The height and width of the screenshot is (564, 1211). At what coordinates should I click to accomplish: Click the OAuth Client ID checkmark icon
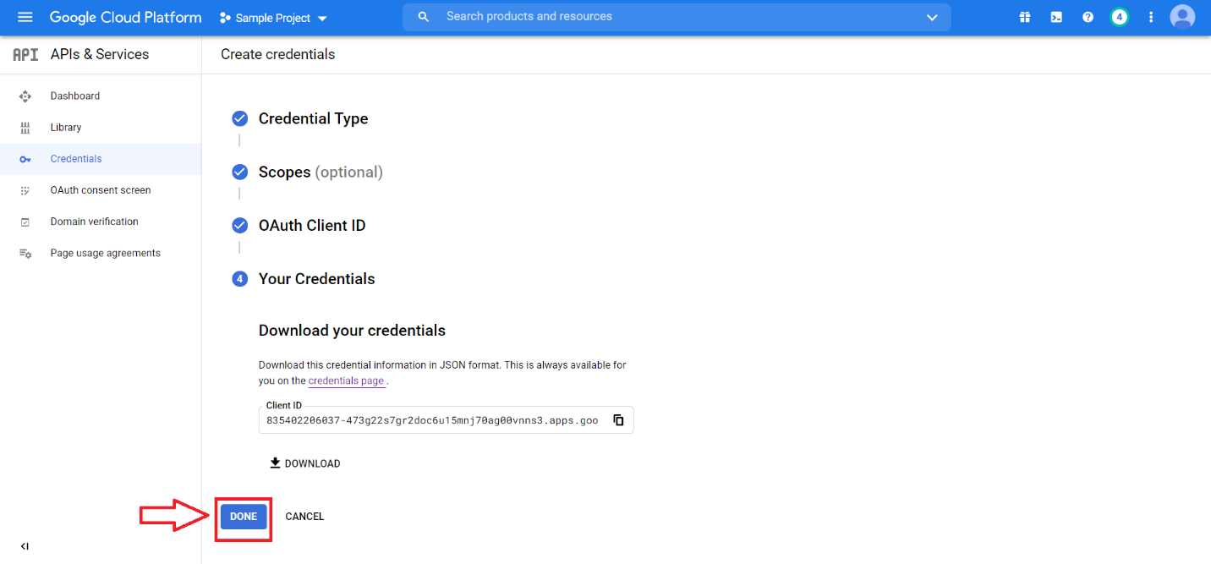[240, 225]
